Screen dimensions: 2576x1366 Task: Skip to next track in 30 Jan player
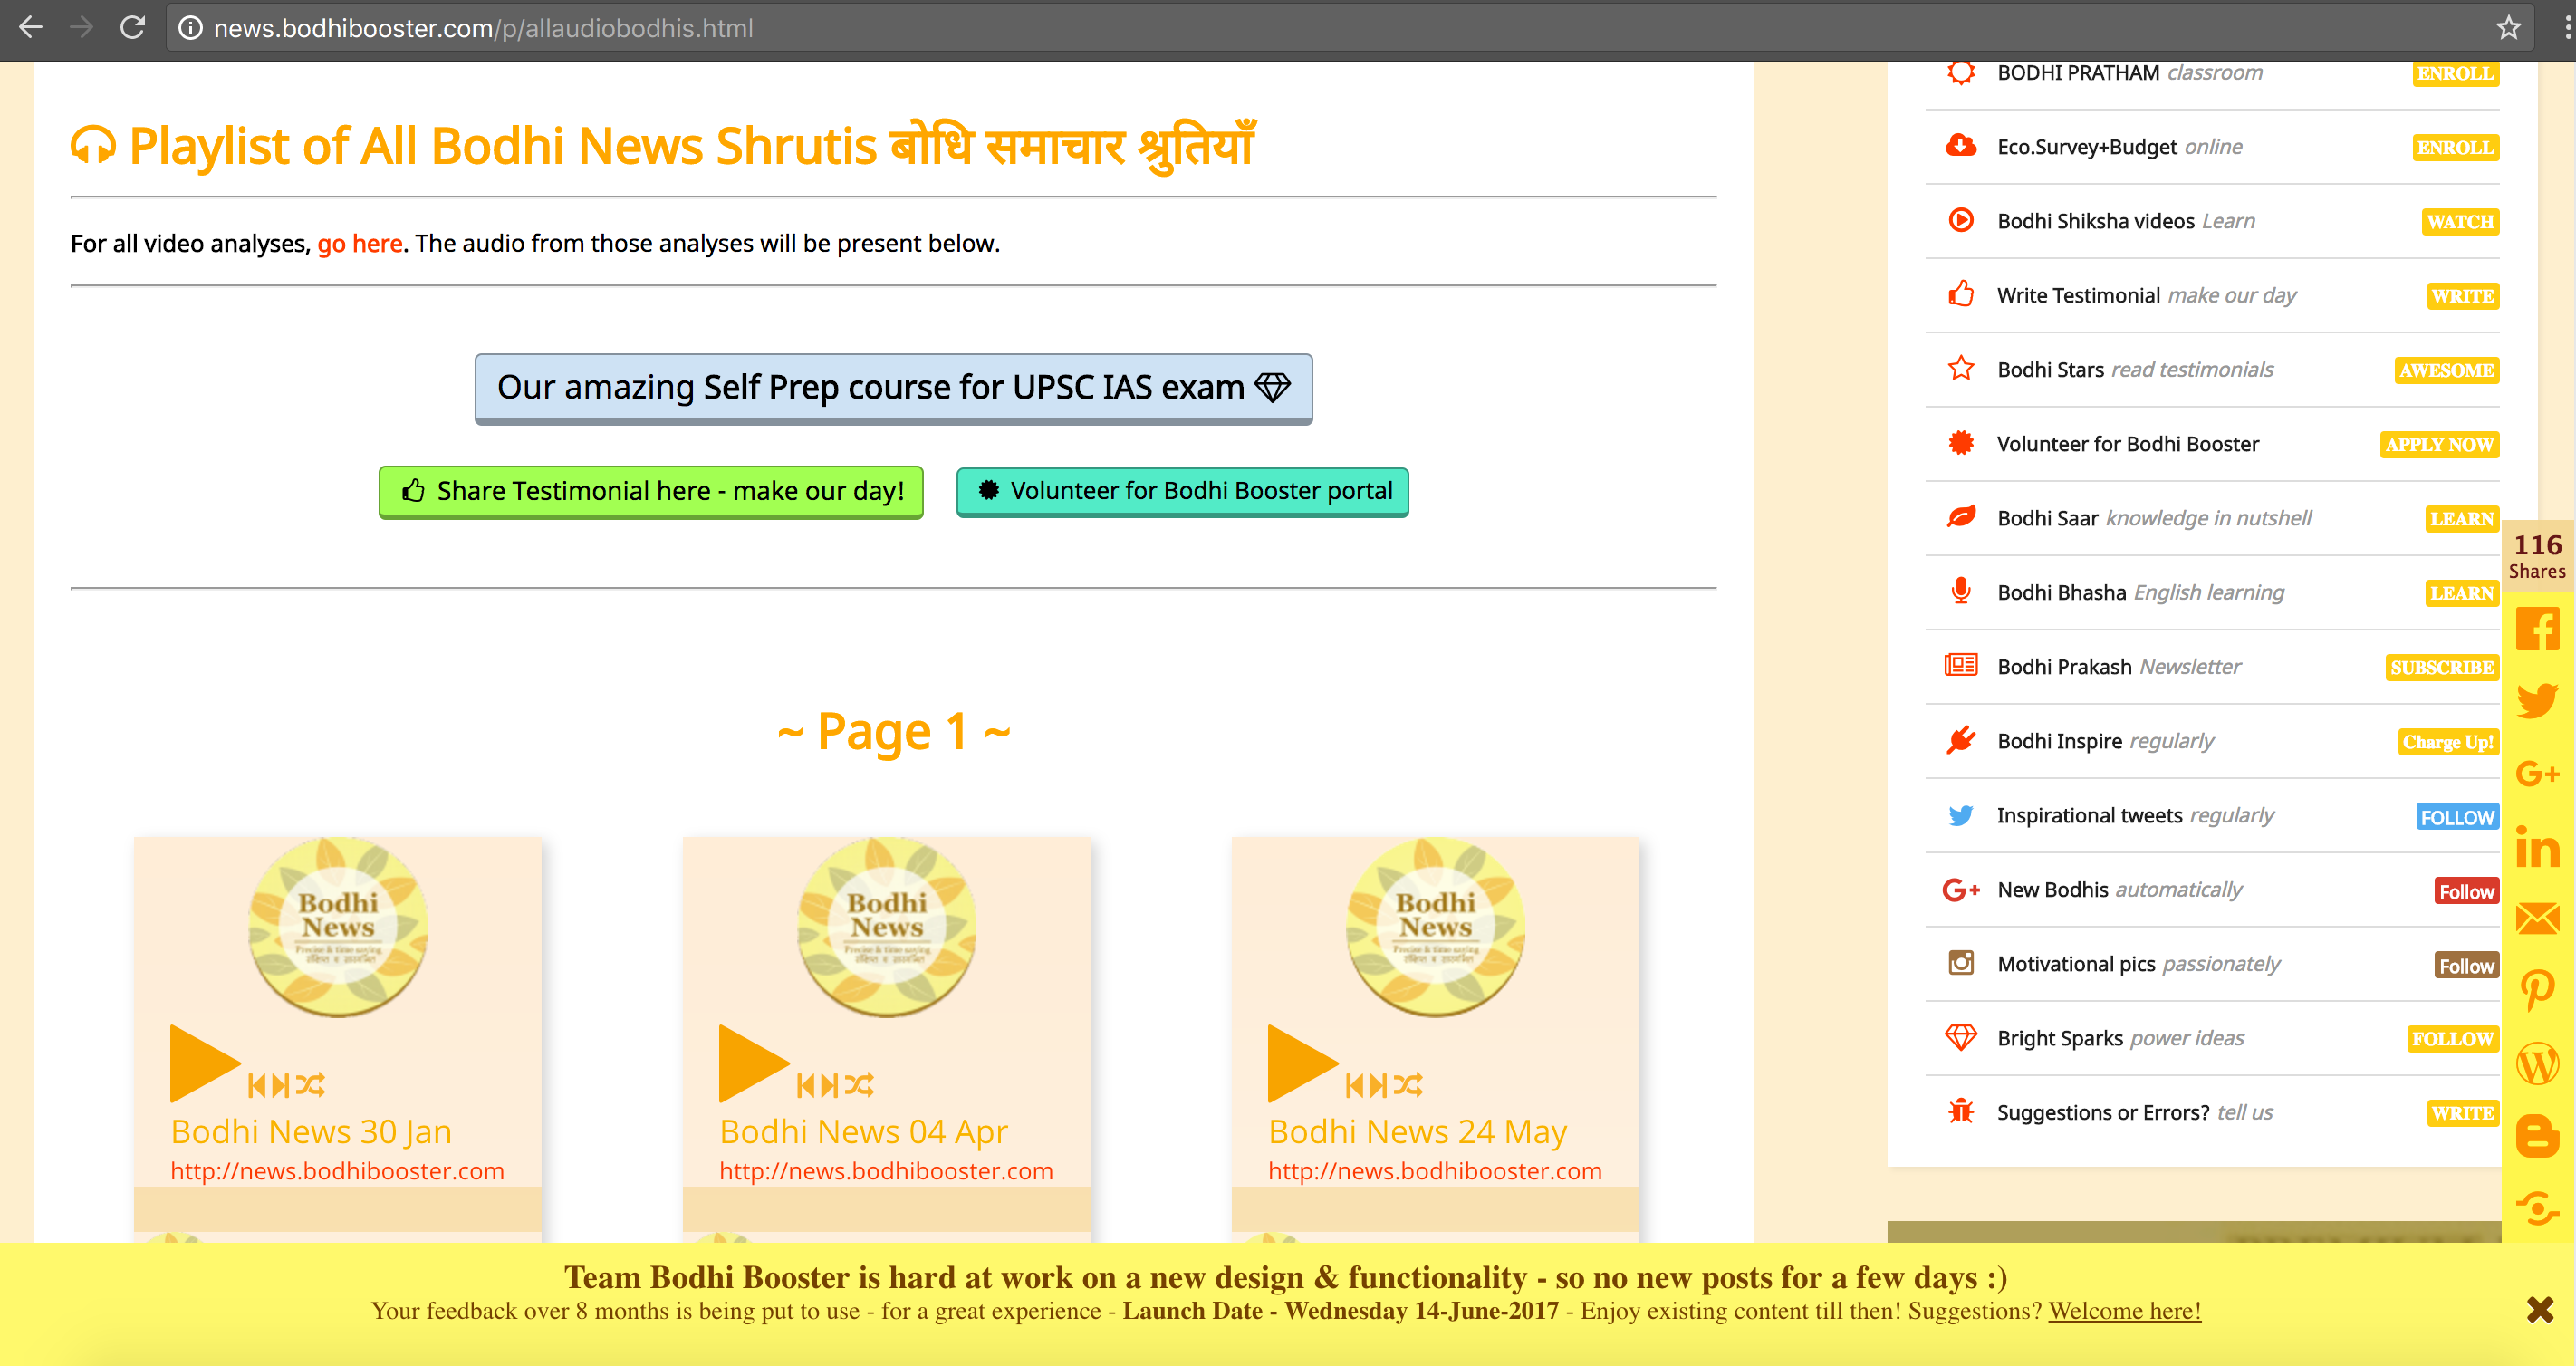point(280,1086)
